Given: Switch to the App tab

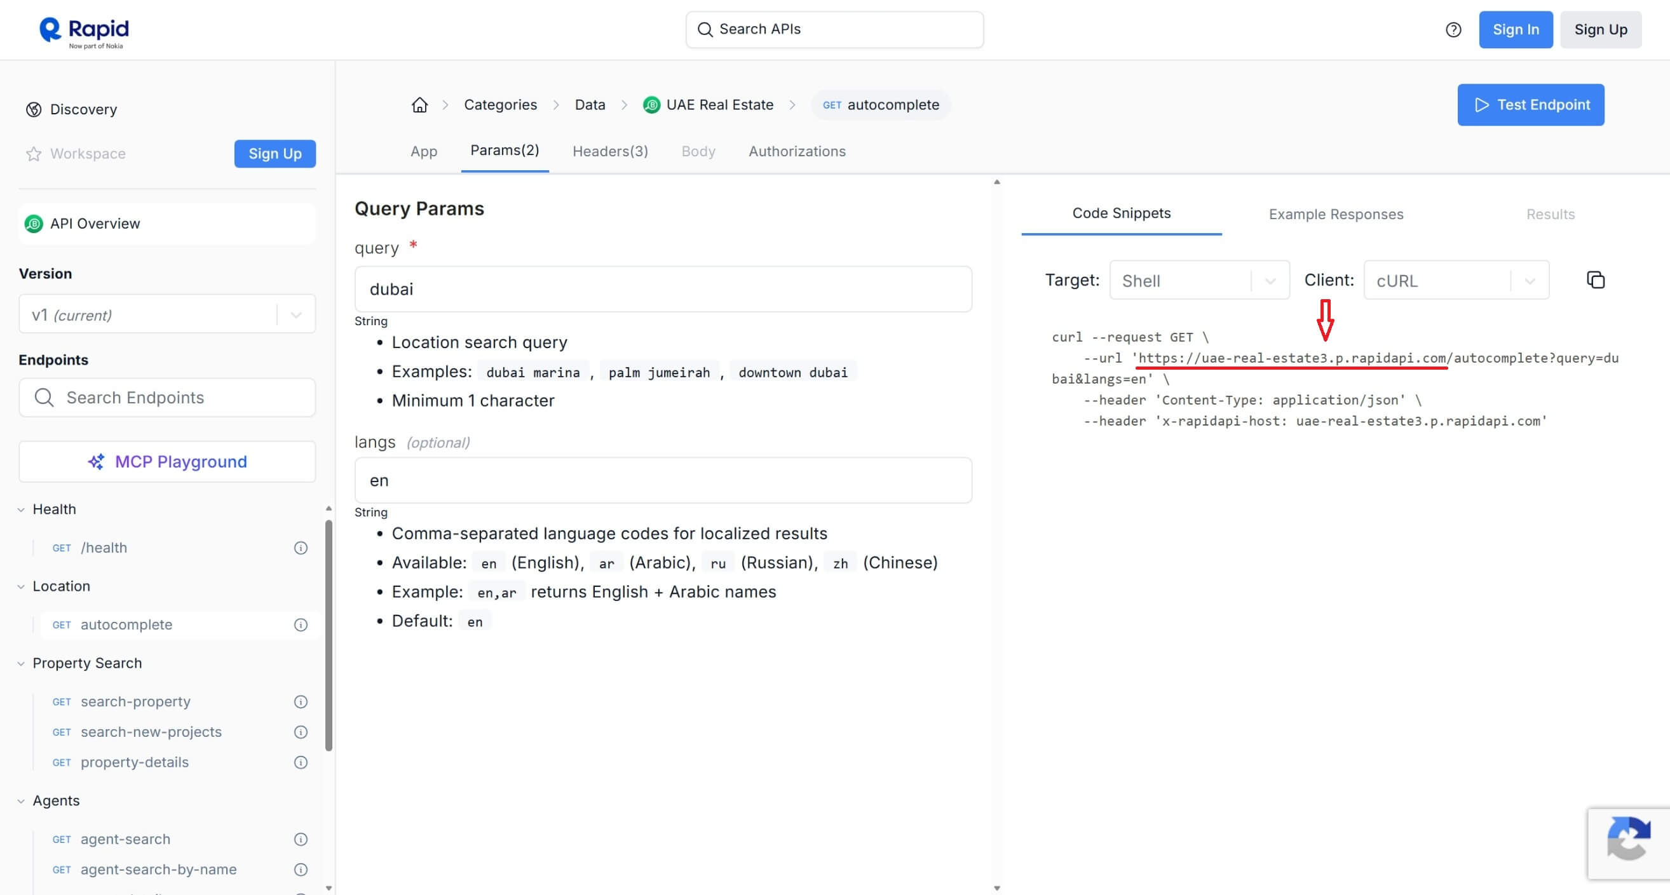Looking at the screenshot, I should tap(424, 152).
